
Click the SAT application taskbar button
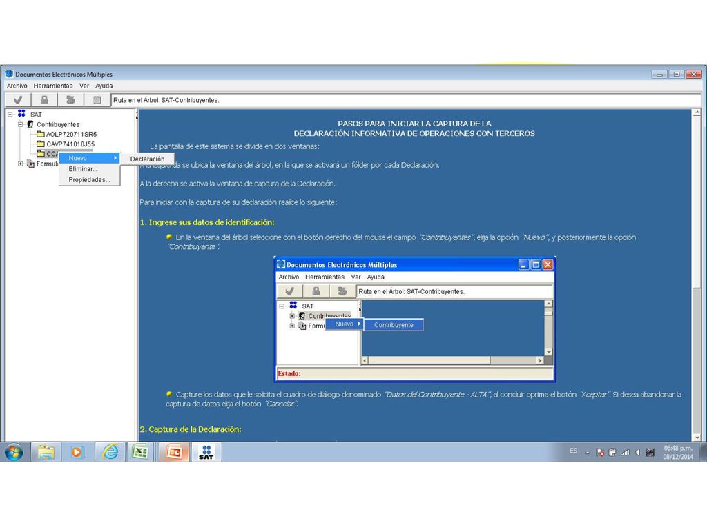coord(206,451)
